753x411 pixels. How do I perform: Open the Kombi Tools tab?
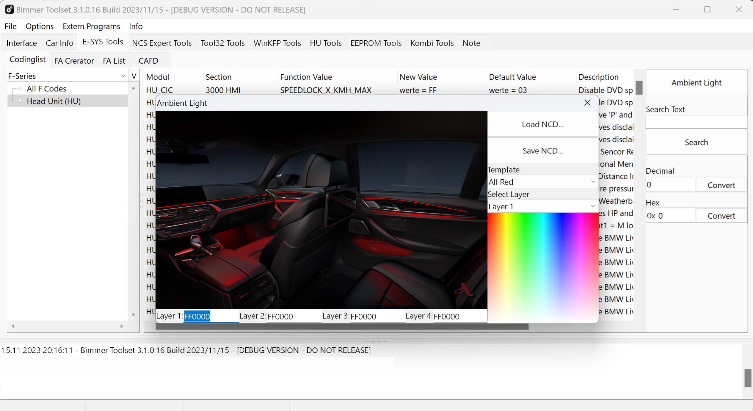[432, 43]
